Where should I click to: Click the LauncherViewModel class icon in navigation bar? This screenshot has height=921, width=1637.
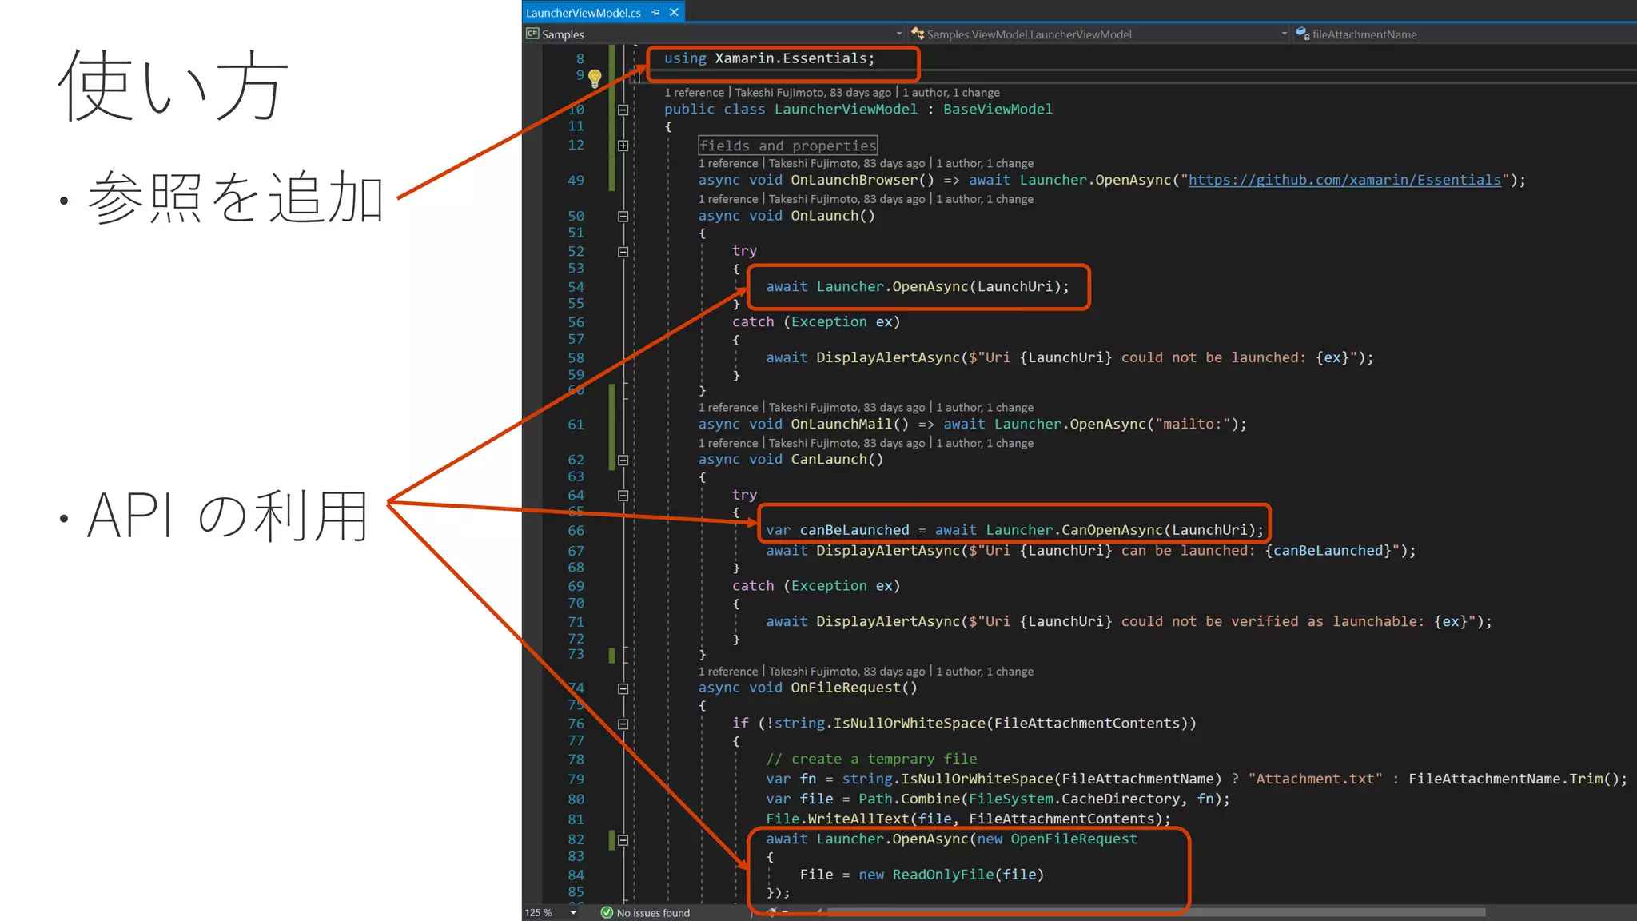click(x=918, y=34)
